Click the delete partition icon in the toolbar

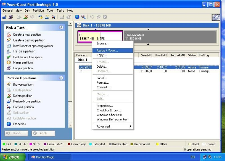tap(26, 17)
